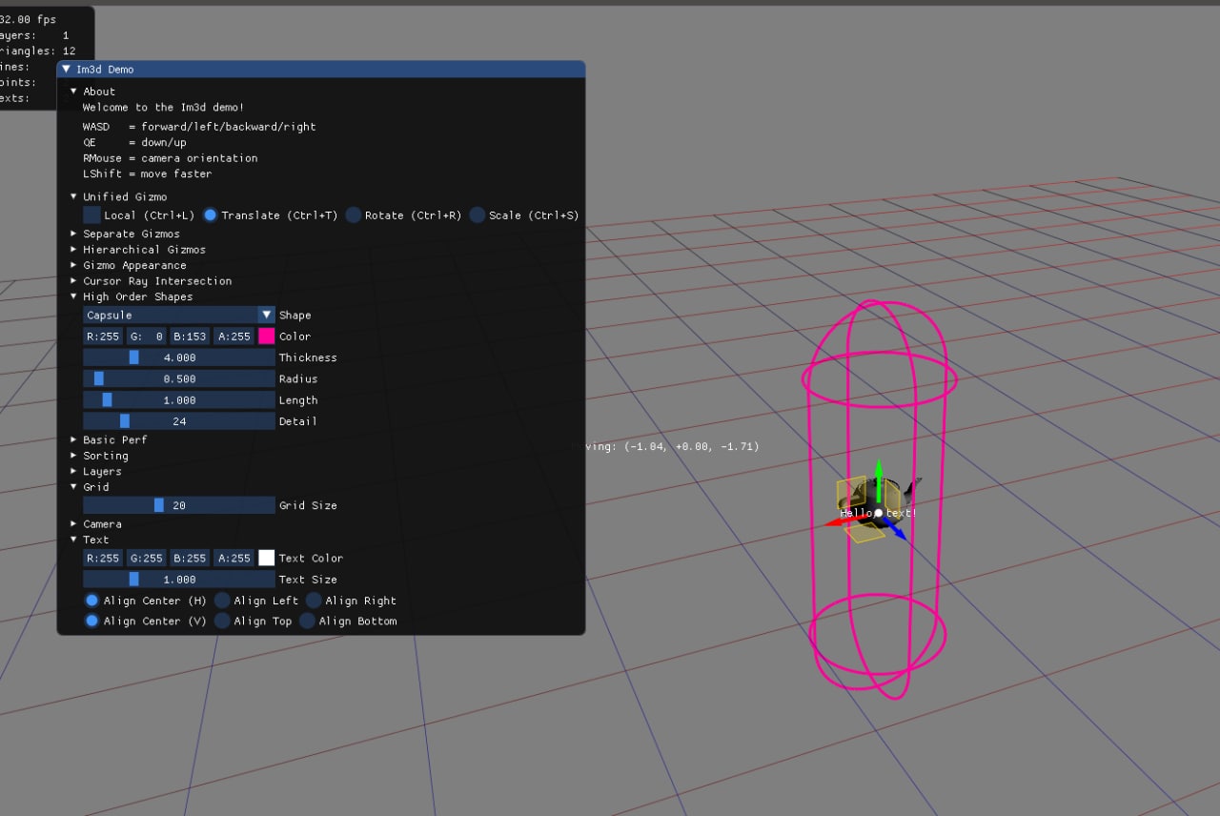The width and height of the screenshot is (1220, 816).
Task: Select Translate (Ctrl+T) radio button
Action: tap(211, 215)
